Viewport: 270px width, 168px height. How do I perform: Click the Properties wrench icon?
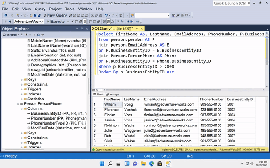point(178,15)
